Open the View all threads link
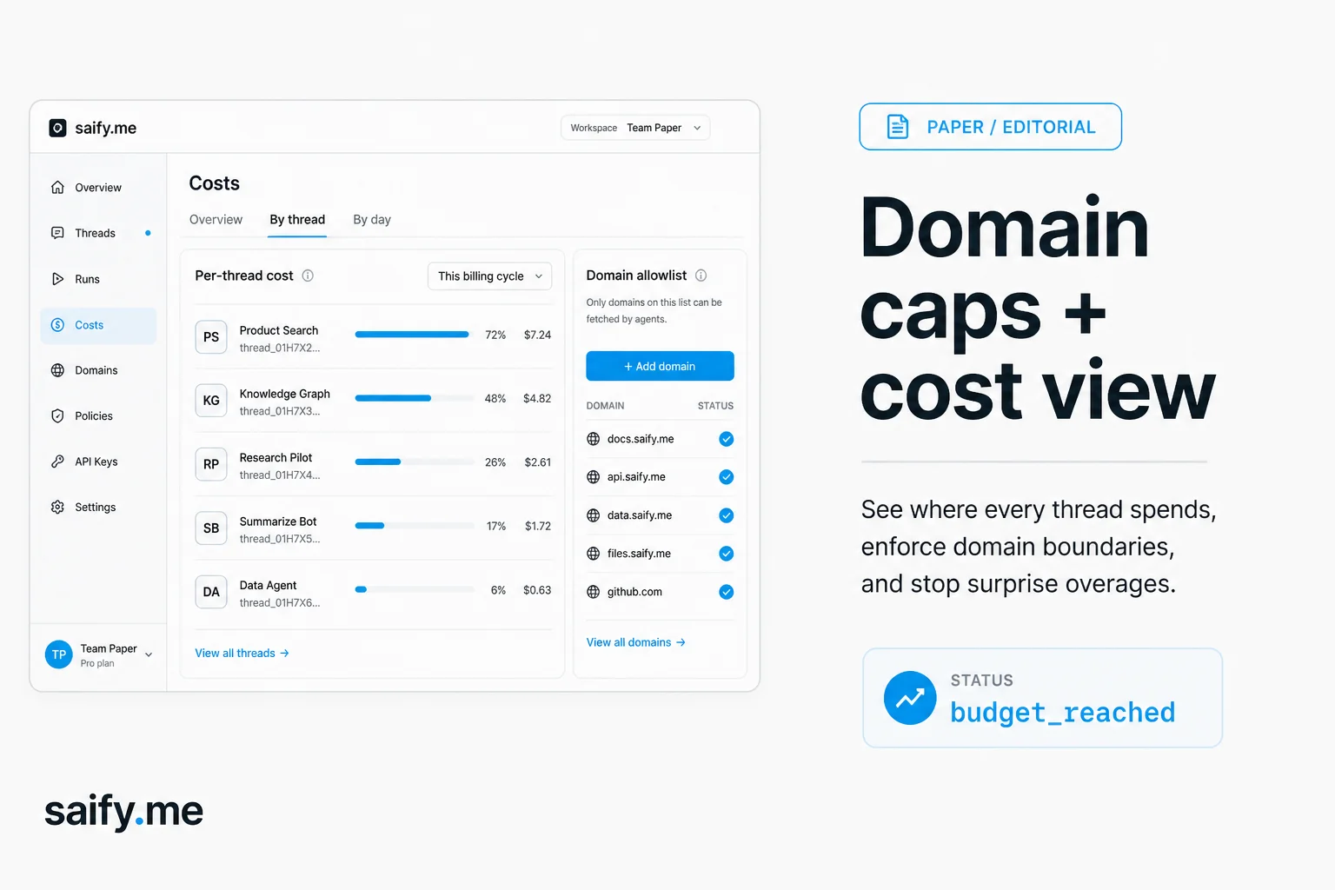The width and height of the screenshot is (1335, 890). (242, 654)
